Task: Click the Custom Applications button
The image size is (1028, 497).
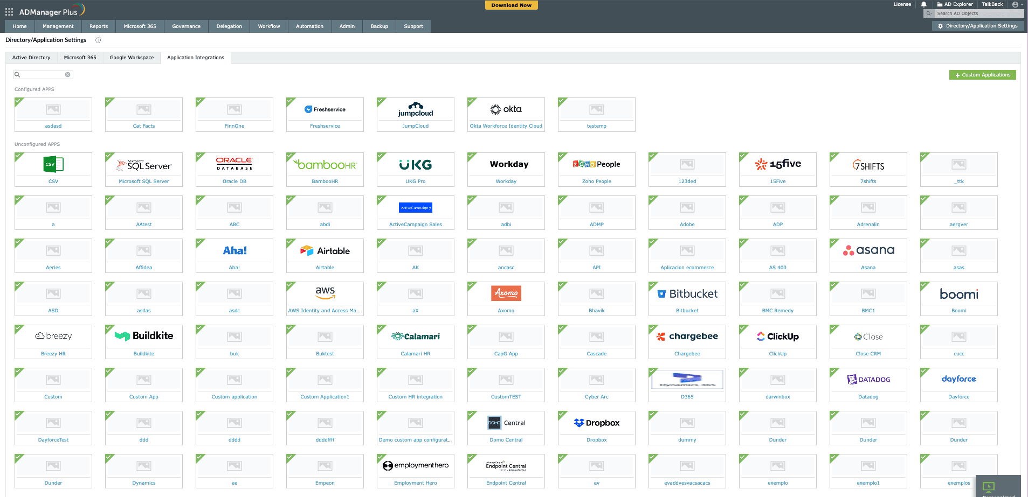Action: pos(983,75)
